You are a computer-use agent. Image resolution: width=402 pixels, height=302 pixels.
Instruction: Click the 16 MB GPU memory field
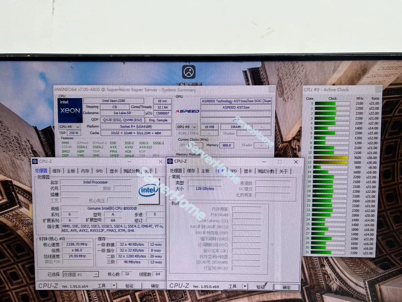pyautogui.click(x=210, y=127)
